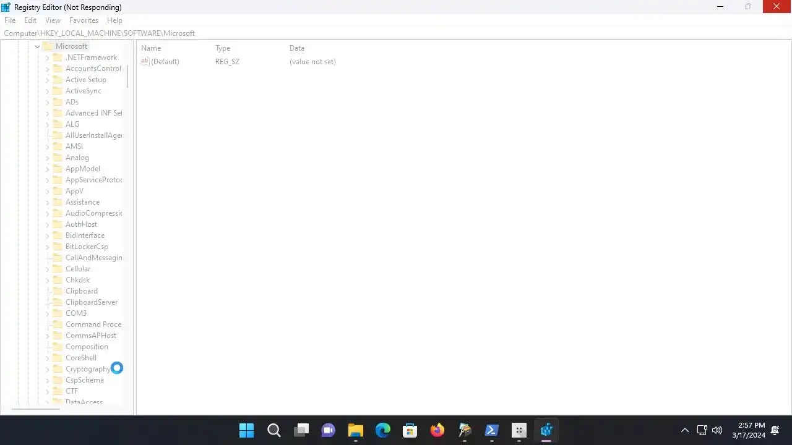792x445 pixels.
Task: Select the Composition key label
Action: tap(87, 347)
